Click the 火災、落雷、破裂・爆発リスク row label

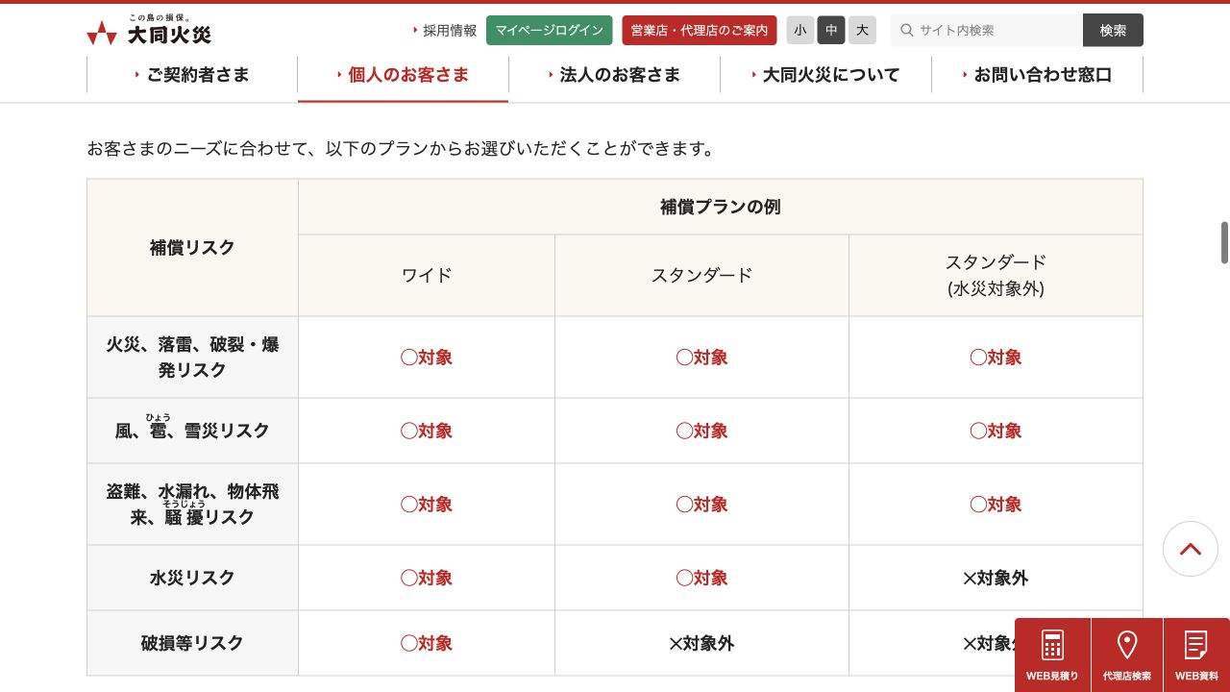[192, 358]
